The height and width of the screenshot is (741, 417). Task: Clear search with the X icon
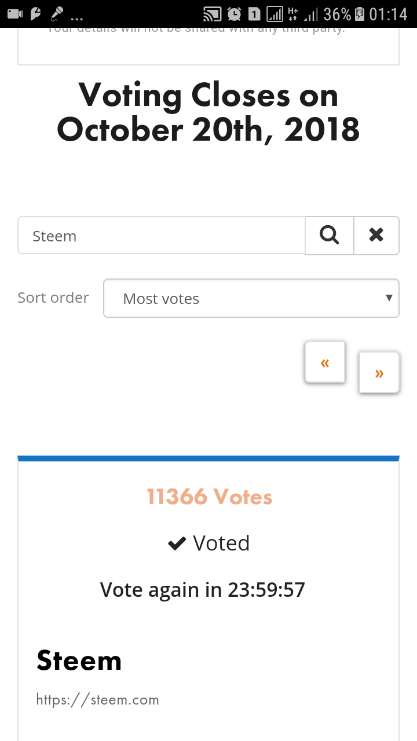point(376,235)
